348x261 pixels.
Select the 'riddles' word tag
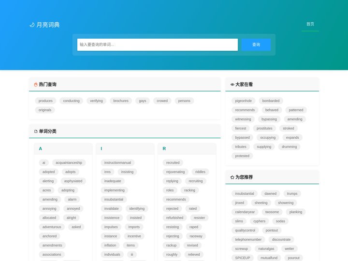[x=200, y=172]
